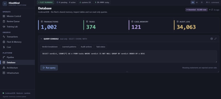Click the table icon beside TASKS

[x=87, y=22]
